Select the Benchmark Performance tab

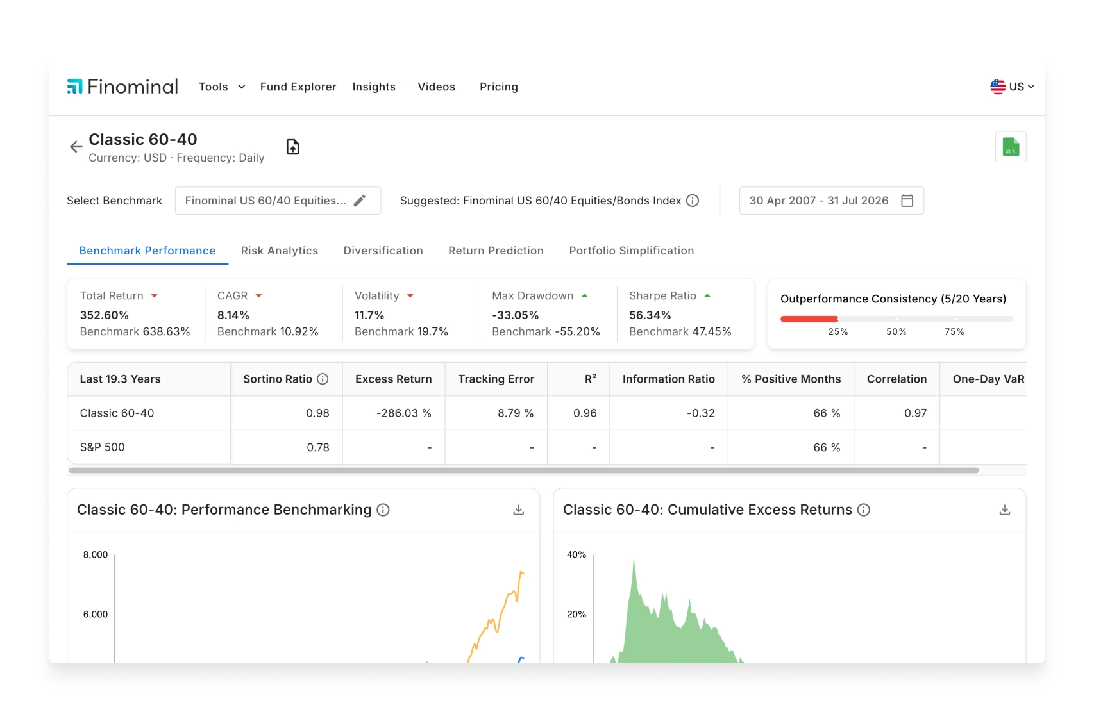[147, 251]
